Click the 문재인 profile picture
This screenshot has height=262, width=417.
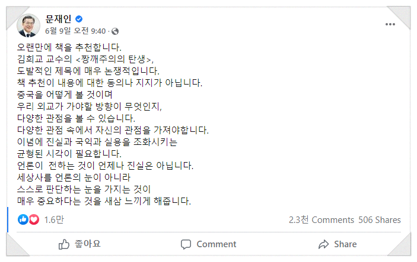28,24
